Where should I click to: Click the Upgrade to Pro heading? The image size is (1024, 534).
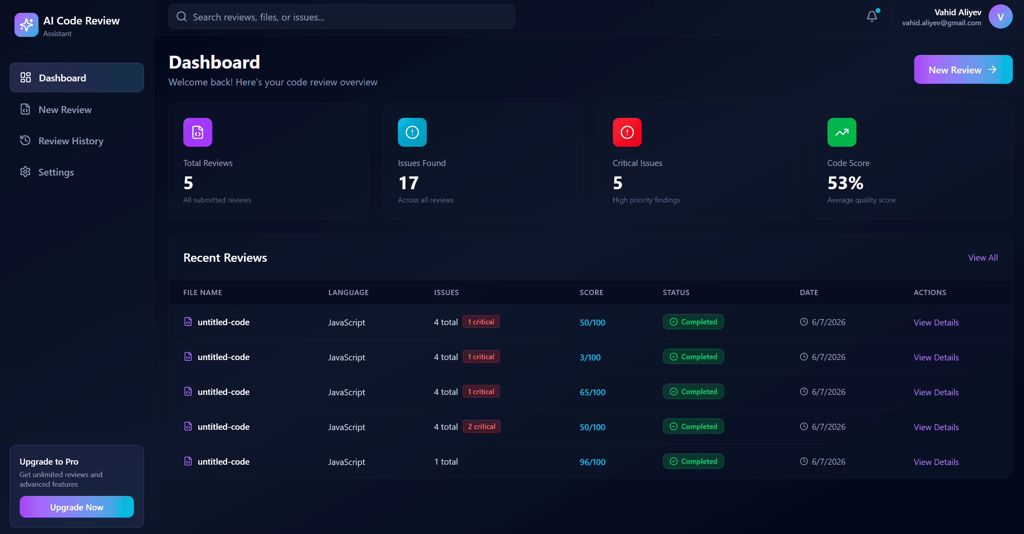pyautogui.click(x=49, y=461)
